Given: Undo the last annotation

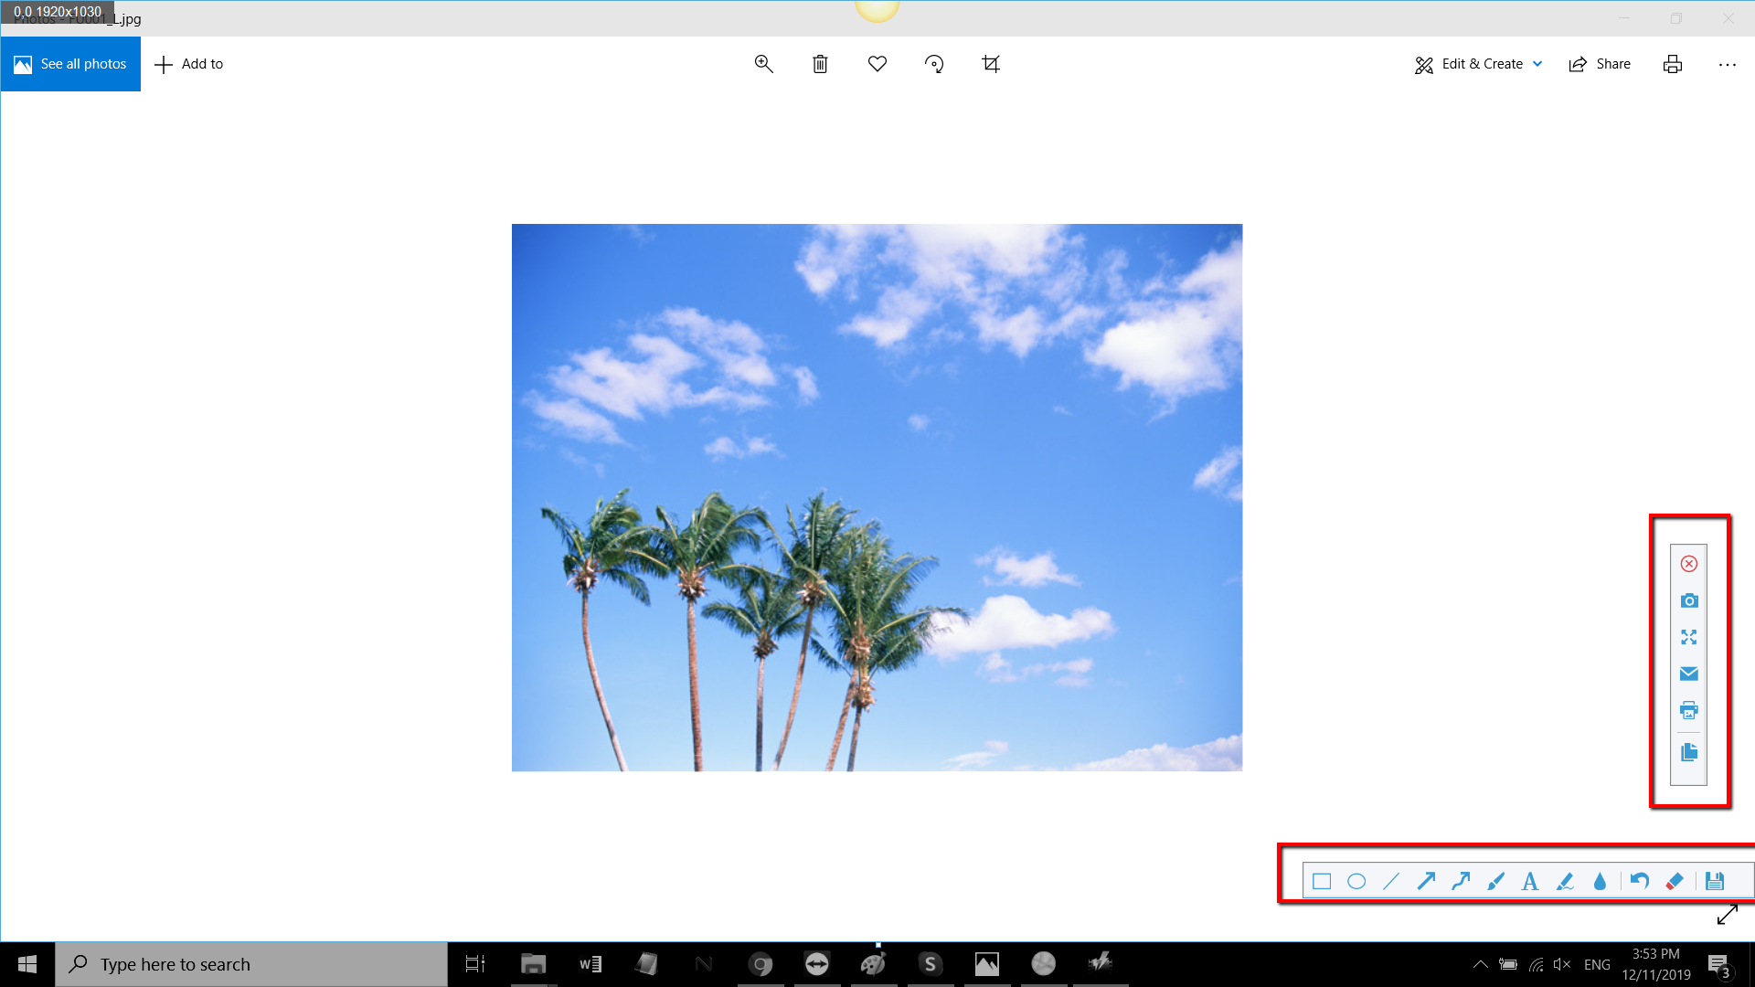Looking at the screenshot, I should click(1639, 881).
